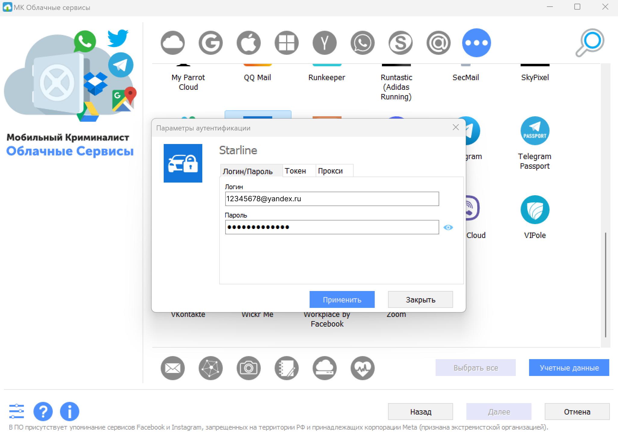
Task: Choose the Apple services category icon
Action: coord(249,43)
